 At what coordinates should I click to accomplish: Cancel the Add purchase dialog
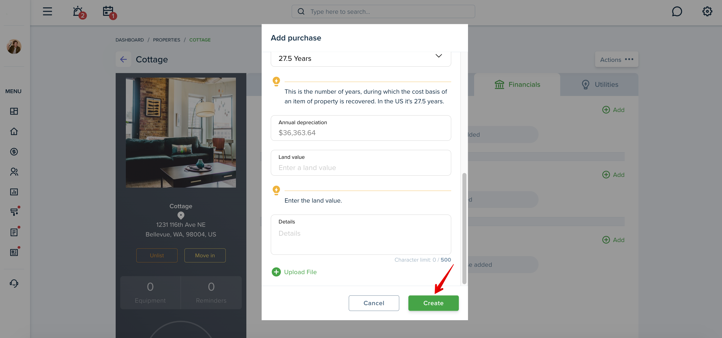(x=374, y=303)
